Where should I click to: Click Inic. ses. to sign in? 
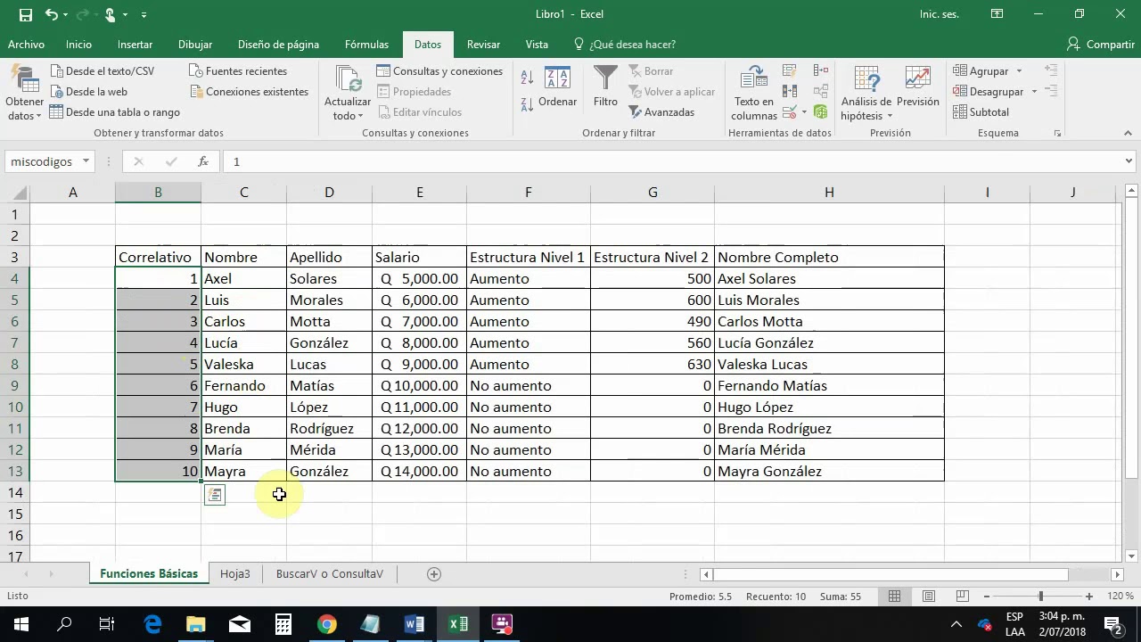coord(940,14)
